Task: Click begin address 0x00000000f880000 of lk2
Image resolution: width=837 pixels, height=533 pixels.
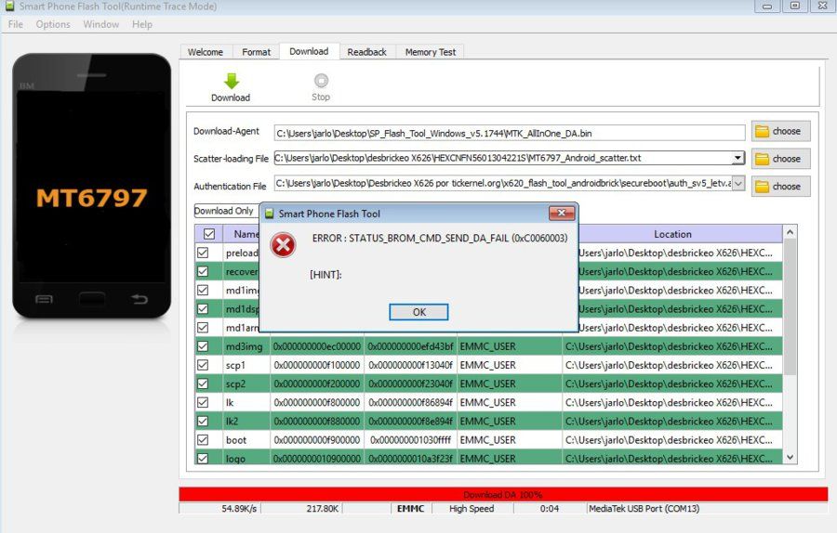Action: click(317, 421)
